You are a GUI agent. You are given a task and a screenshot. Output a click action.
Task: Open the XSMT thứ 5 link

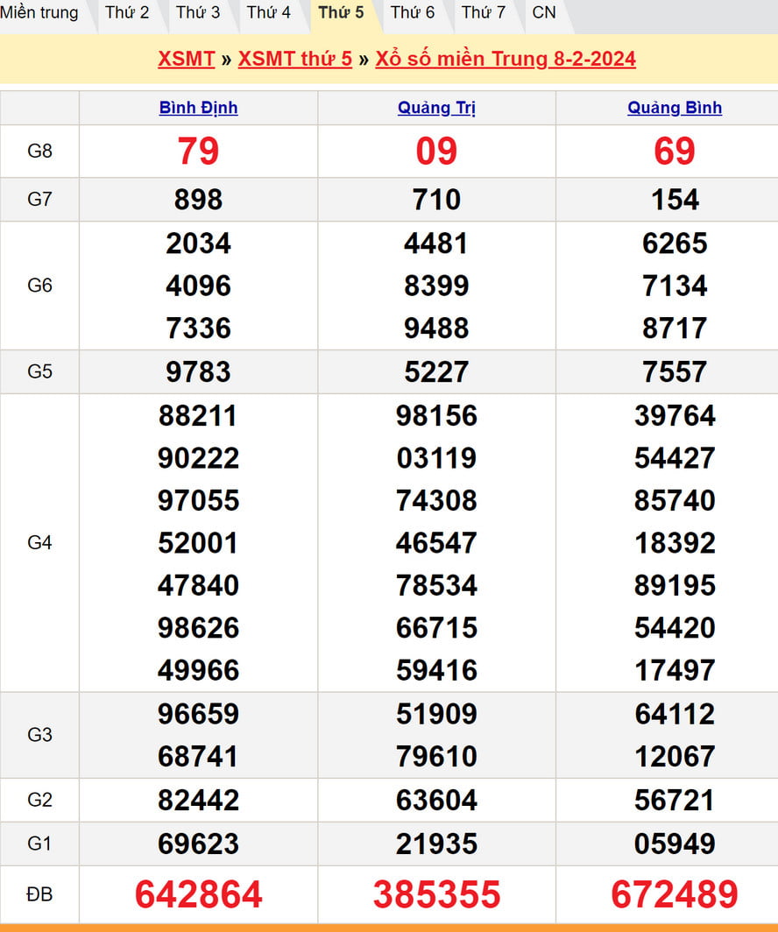295,59
